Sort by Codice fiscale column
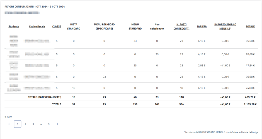The height and width of the screenshot is (139, 262). [x=37, y=26]
